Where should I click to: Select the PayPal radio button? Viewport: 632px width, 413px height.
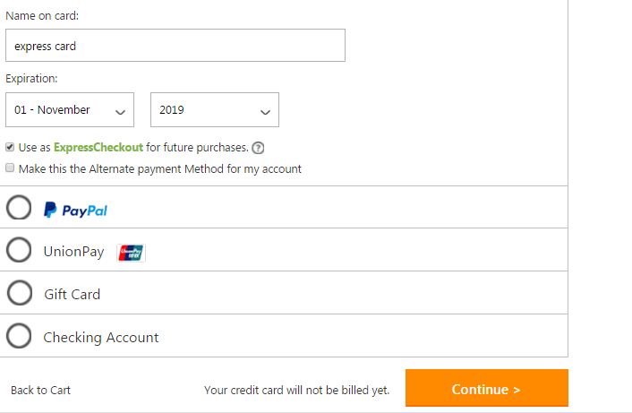[19, 208]
